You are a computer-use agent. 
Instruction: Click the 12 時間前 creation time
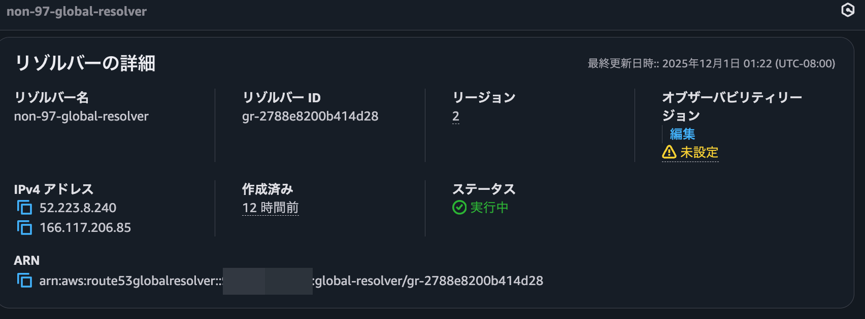tap(270, 208)
